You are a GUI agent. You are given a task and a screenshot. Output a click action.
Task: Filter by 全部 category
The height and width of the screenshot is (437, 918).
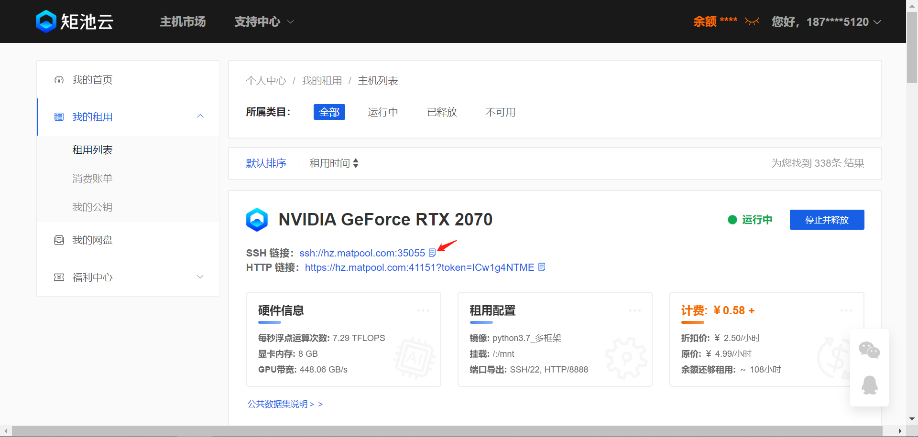click(x=329, y=112)
